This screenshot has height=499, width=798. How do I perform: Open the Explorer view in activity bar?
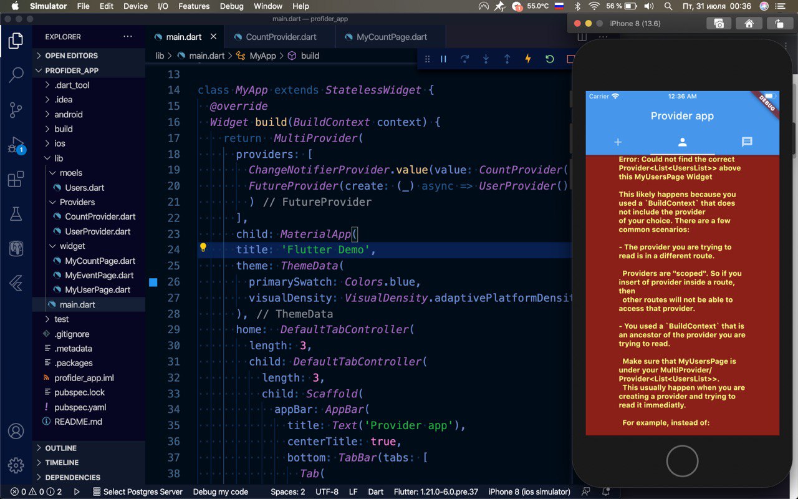tap(16, 42)
